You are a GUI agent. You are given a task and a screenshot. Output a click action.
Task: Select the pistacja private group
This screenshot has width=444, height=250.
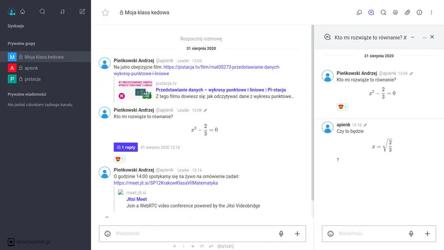(33, 79)
